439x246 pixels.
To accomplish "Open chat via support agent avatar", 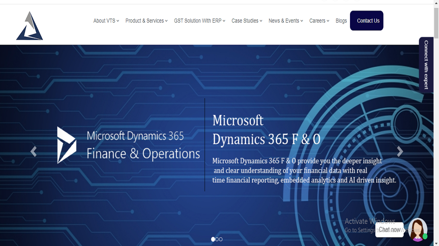I will click(417, 229).
